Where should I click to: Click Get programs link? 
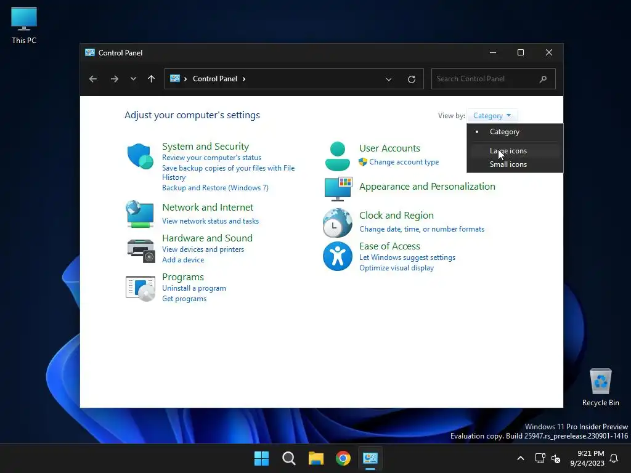click(x=184, y=299)
